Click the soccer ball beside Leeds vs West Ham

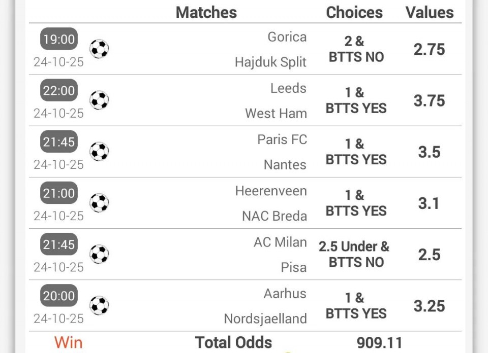click(99, 100)
